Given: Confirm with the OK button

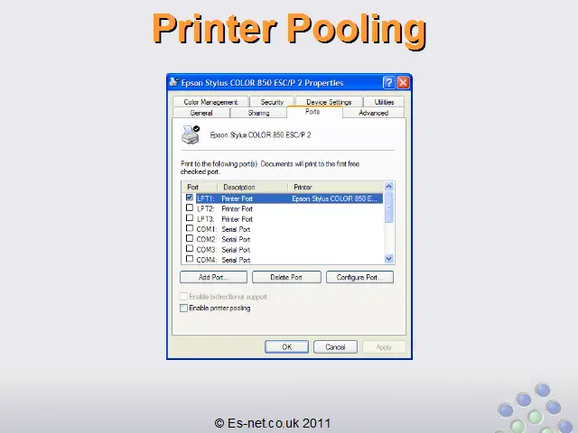Looking at the screenshot, I should click(x=287, y=346).
